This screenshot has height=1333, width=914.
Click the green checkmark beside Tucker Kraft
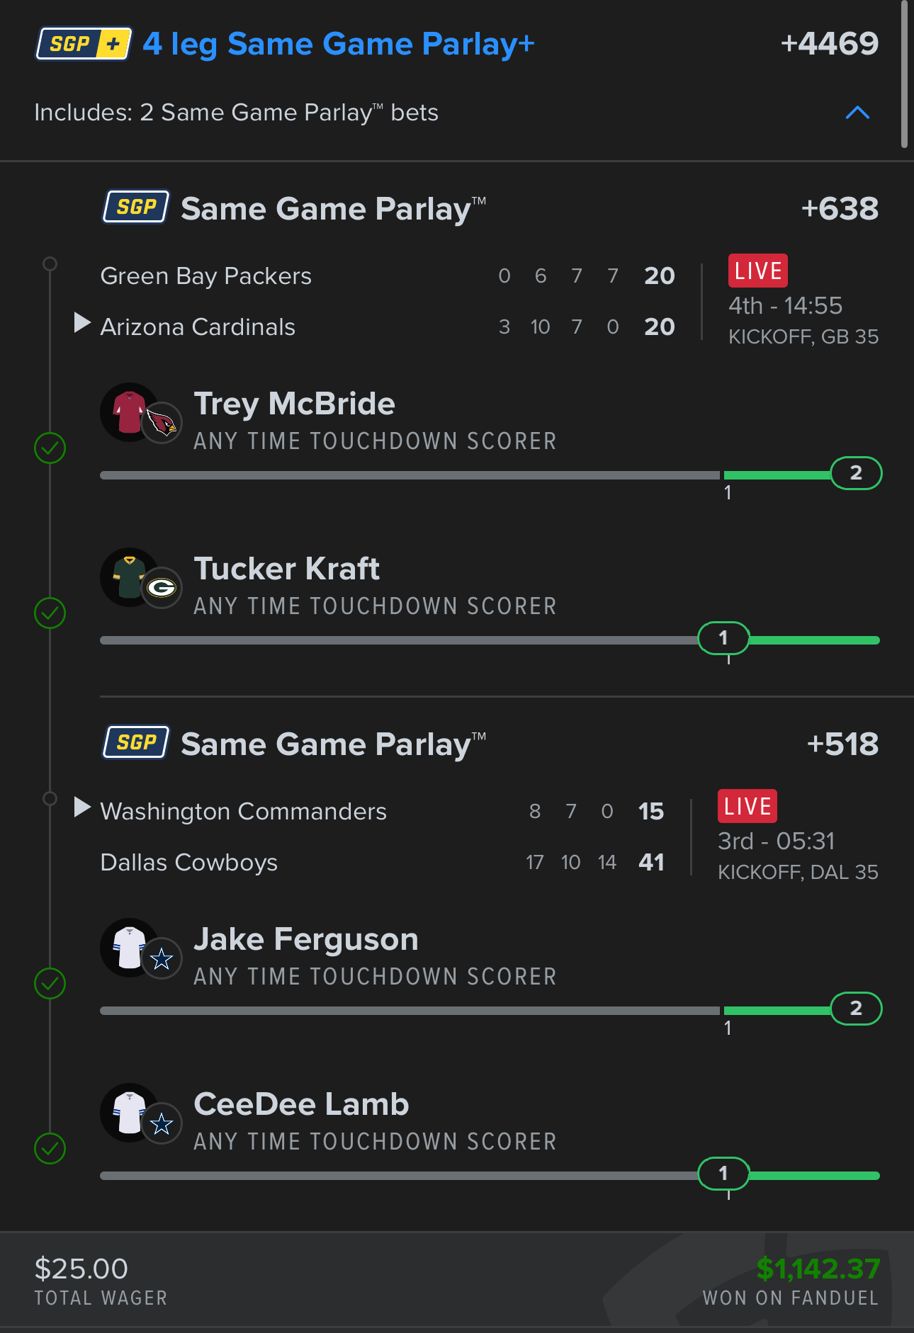tap(50, 613)
